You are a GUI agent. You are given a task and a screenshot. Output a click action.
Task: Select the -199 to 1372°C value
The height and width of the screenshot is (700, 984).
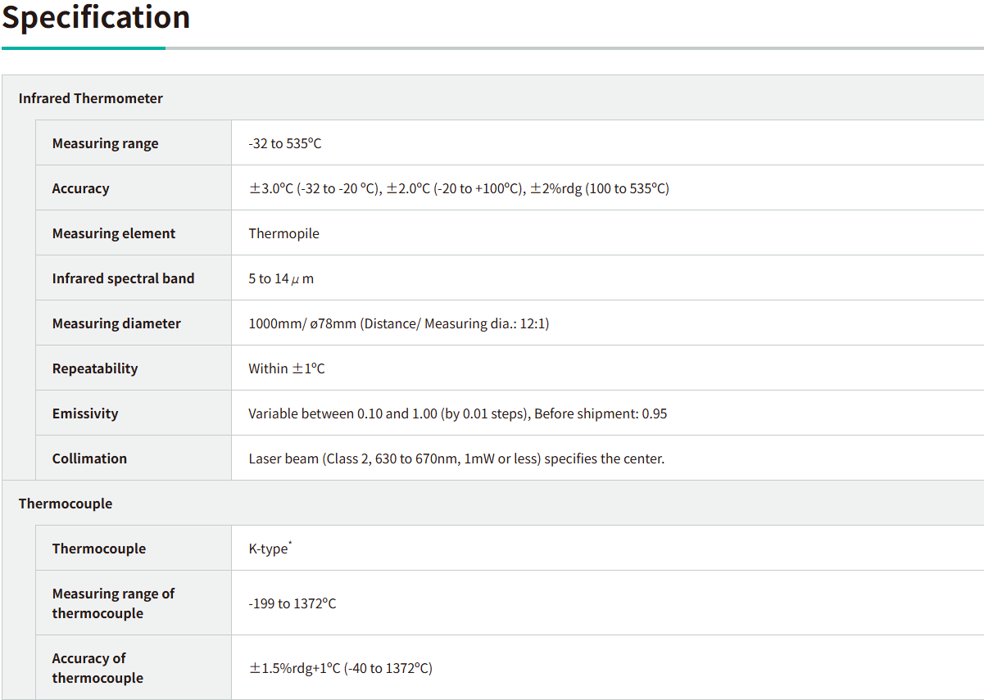(x=292, y=603)
